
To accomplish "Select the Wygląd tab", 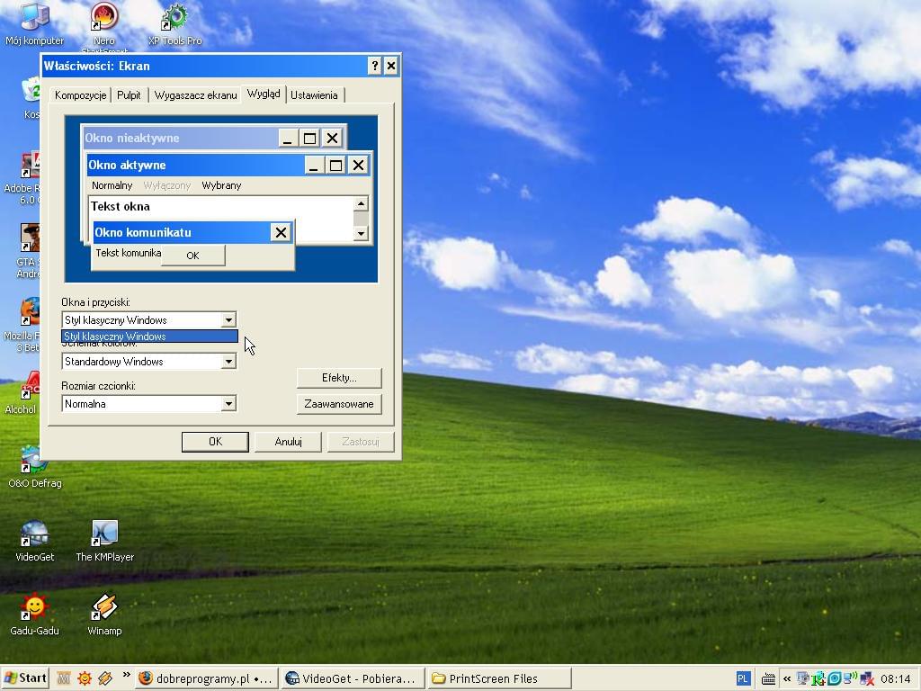I will (264, 94).
